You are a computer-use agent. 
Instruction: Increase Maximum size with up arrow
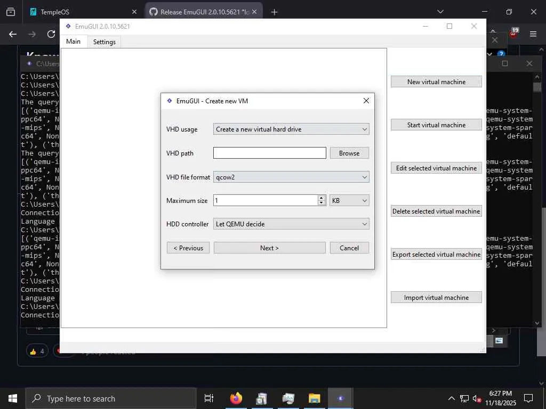tap(322, 198)
